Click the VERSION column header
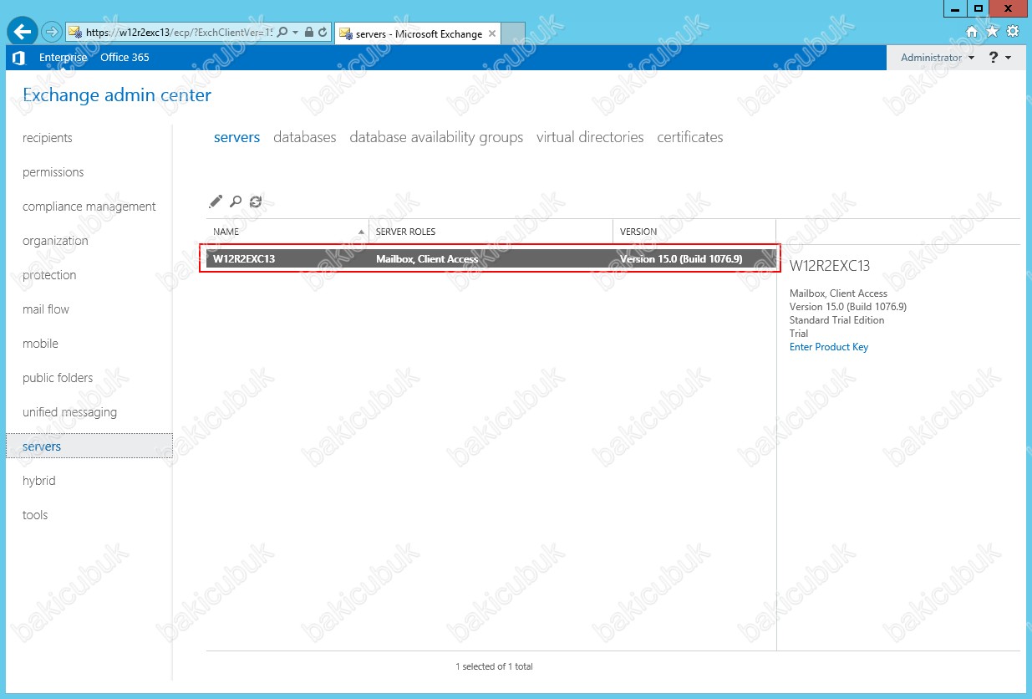The width and height of the screenshot is (1032, 699). [x=694, y=232]
